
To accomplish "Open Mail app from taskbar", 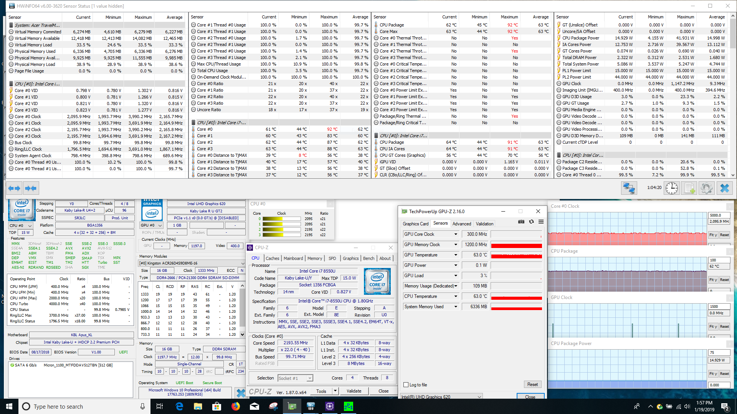I will tap(254, 406).
